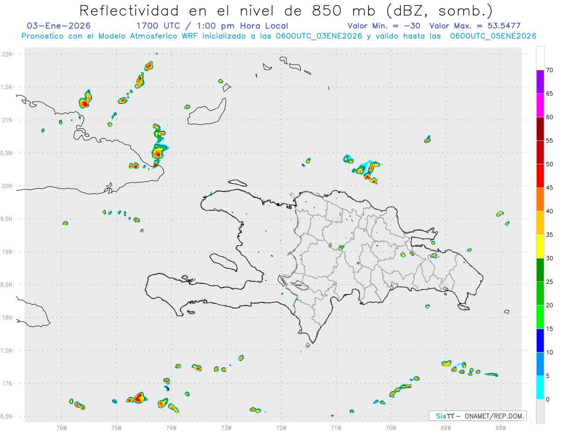This screenshot has height=434, width=562.
Task: Click the '22N' latitude axis label
Action: point(8,54)
